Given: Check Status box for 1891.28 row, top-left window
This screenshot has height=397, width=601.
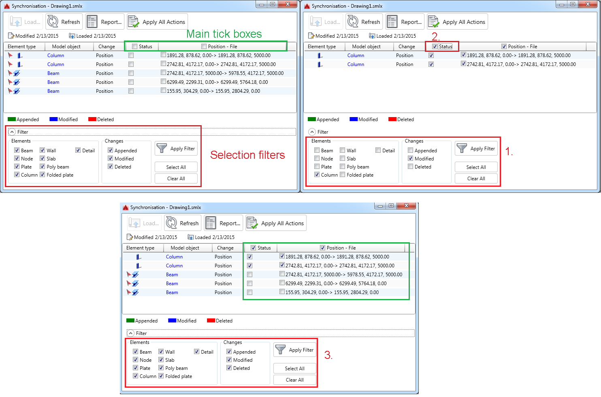Looking at the screenshot, I should 131,55.
